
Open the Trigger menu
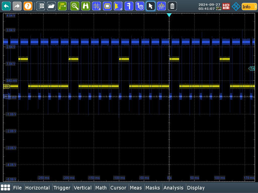point(62,188)
